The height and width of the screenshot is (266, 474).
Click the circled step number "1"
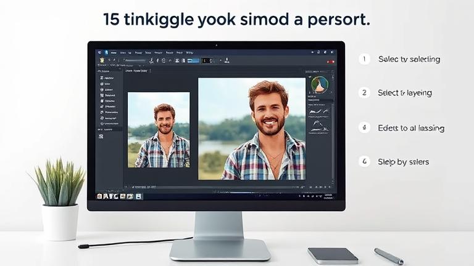click(364, 59)
